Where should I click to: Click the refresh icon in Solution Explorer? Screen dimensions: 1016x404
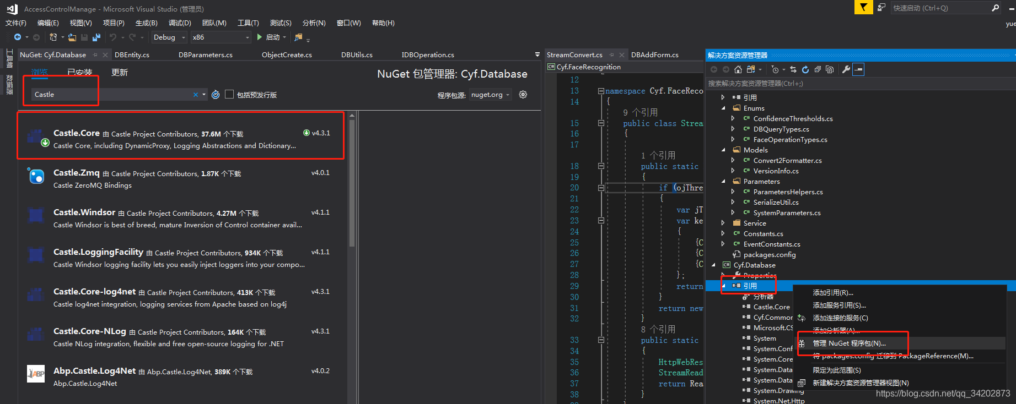click(805, 69)
